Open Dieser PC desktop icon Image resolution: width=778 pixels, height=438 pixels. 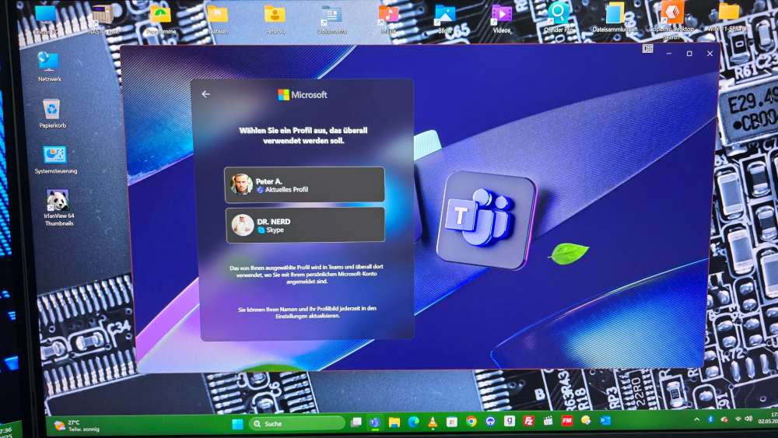point(46,20)
